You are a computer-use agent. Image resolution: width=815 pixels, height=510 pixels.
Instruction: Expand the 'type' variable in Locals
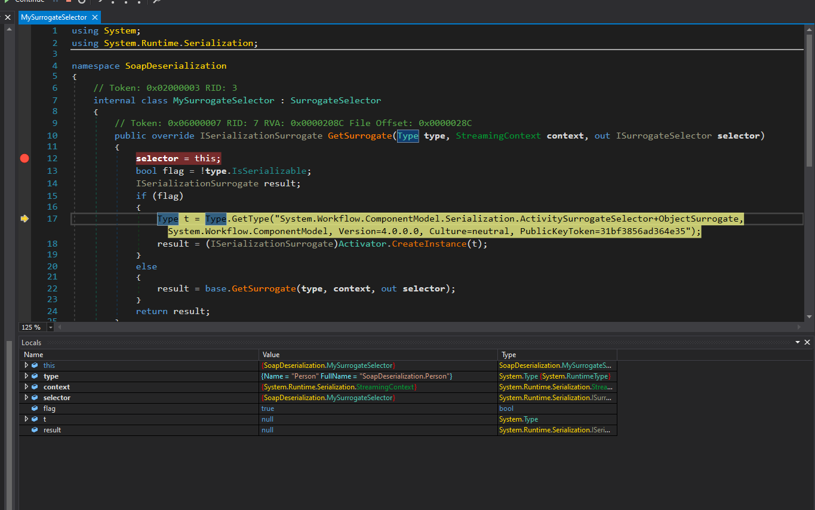pyautogui.click(x=26, y=376)
